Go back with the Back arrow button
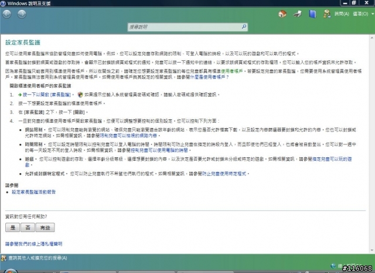Screen dimensions: 375x273 point(7,14)
